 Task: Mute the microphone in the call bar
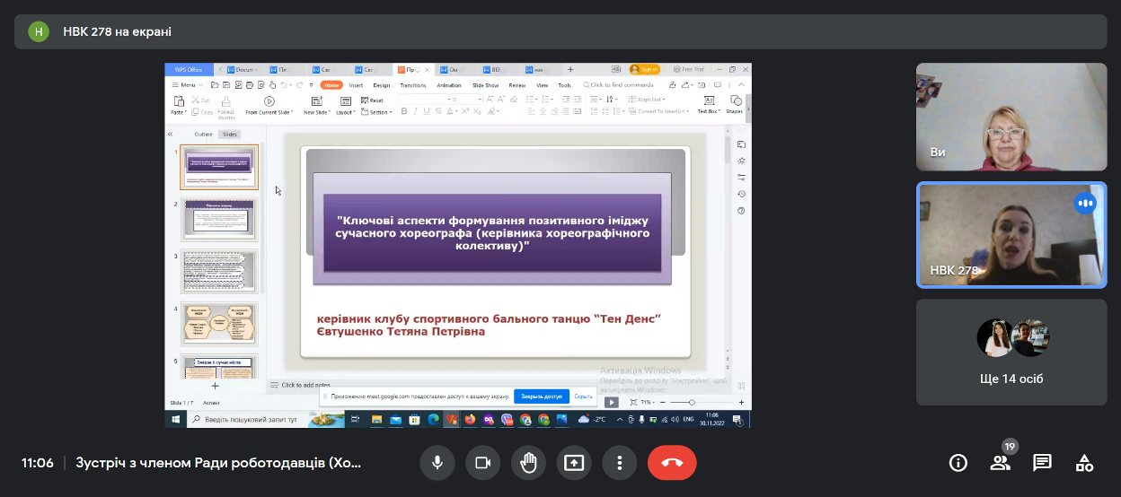[x=437, y=463]
